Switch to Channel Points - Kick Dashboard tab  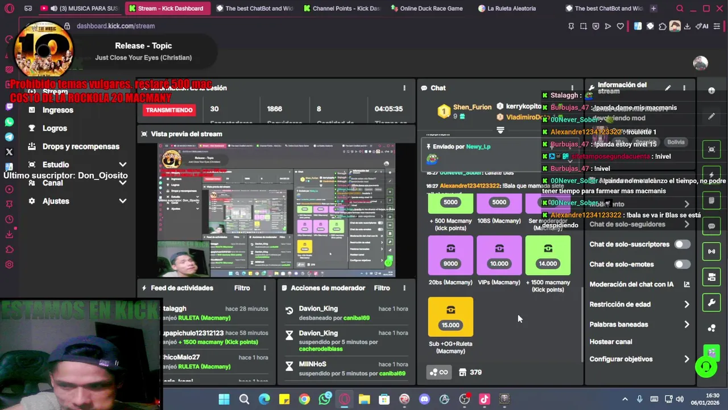pos(341,9)
